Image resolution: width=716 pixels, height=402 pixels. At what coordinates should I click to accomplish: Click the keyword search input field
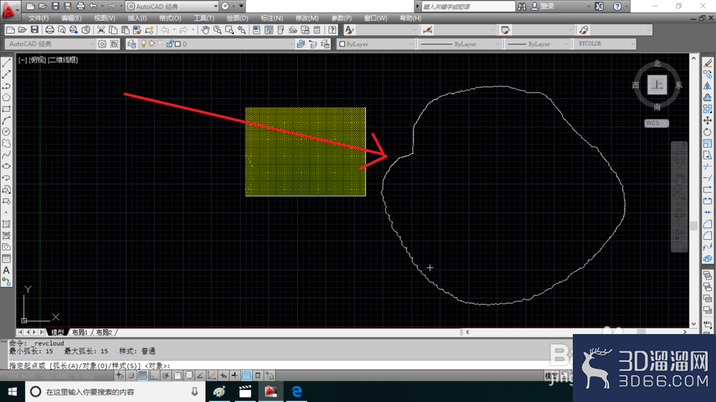(x=468, y=6)
